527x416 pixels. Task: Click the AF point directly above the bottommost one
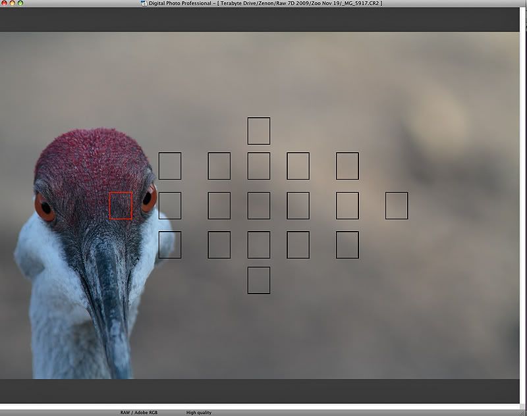pos(259,245)
